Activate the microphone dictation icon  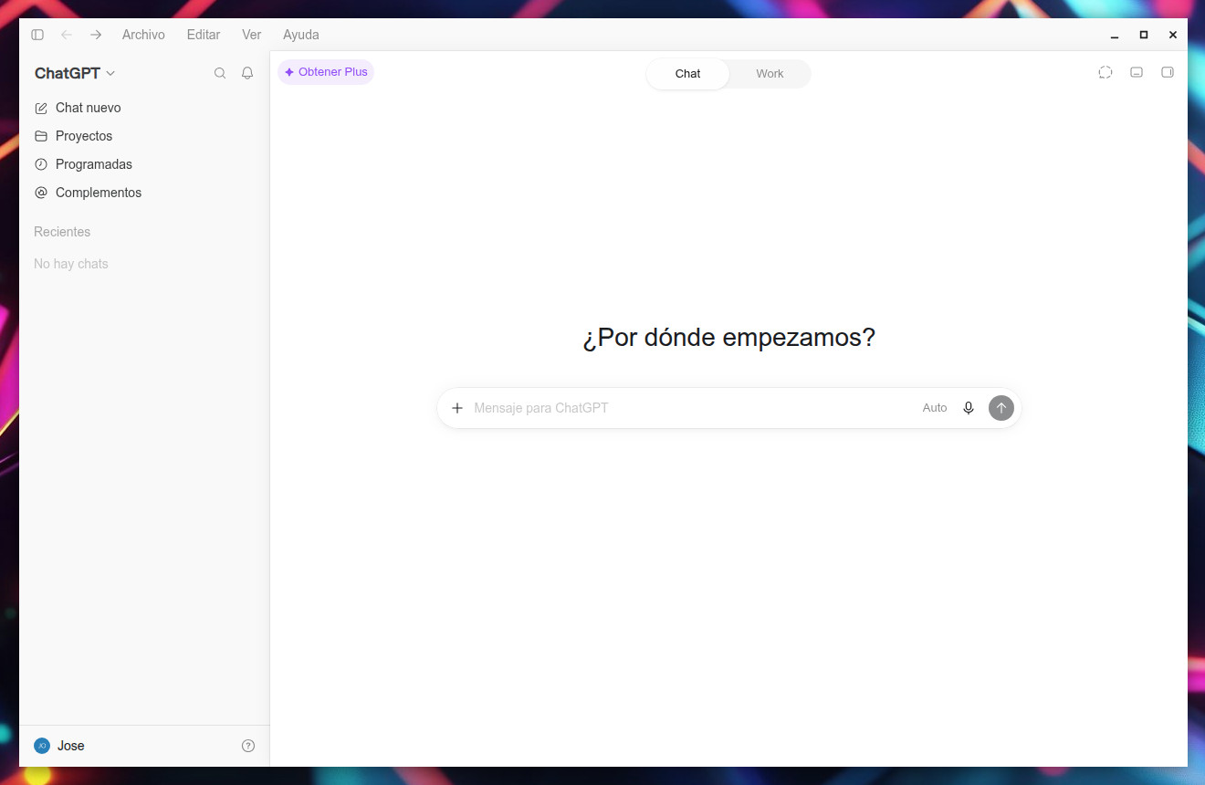(x=969, y=408)
